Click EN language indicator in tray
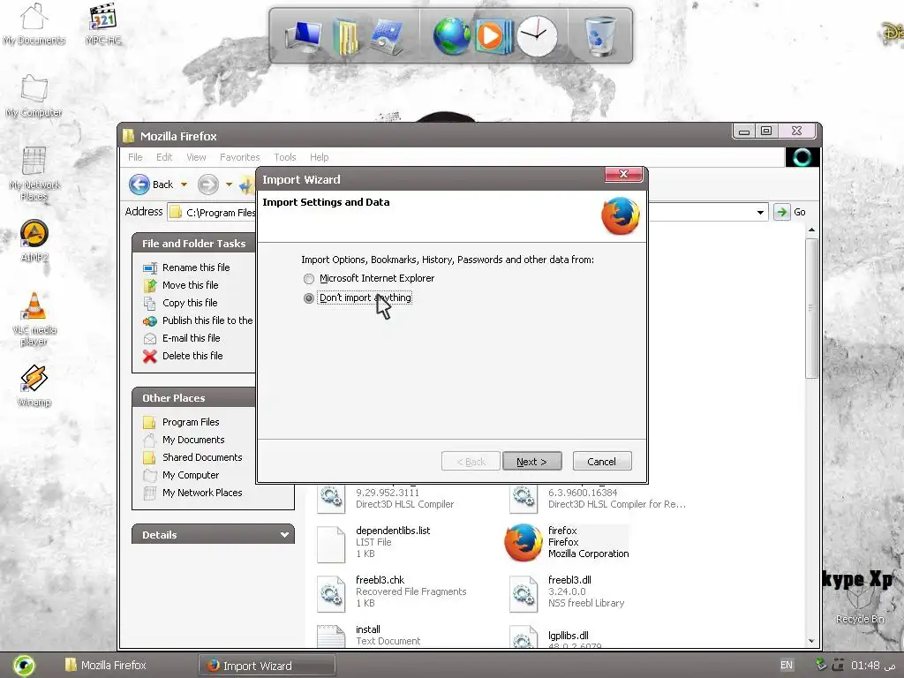Screen dimensions: 904x678 [x=787, y=665]
